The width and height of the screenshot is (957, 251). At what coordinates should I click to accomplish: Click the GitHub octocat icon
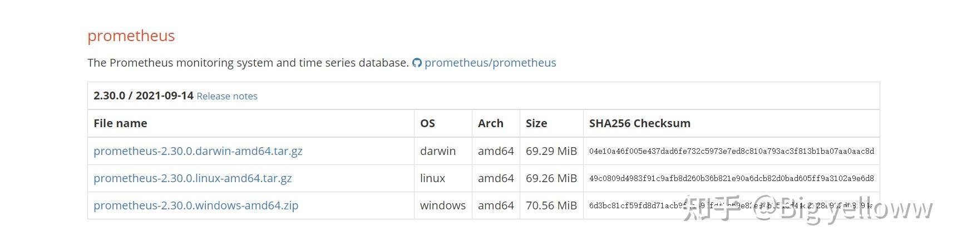point(417,63)
